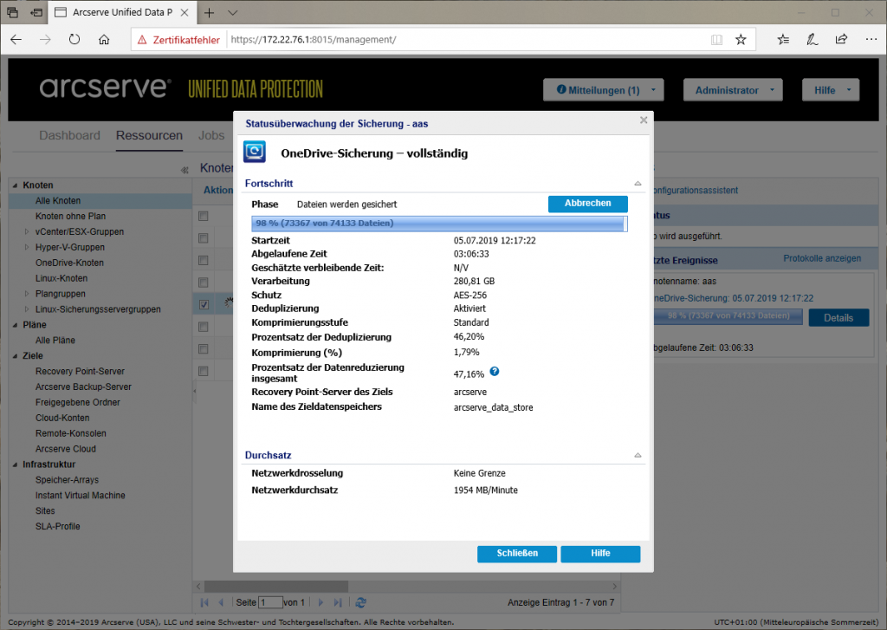Click the Schließen button

pos(517,554)
